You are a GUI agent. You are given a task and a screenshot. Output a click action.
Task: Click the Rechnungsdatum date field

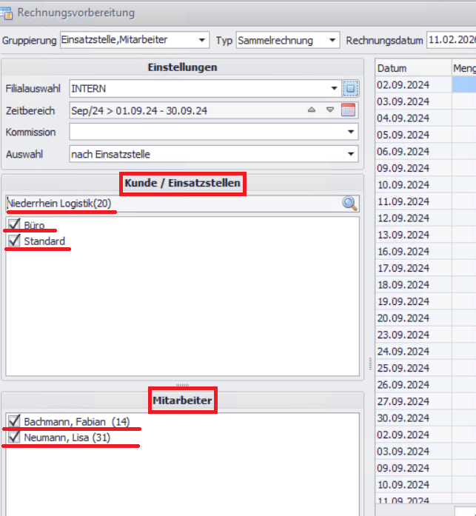tap(451, 40)
